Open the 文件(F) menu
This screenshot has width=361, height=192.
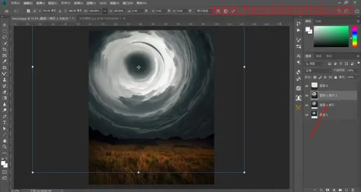tap(15, 3)
